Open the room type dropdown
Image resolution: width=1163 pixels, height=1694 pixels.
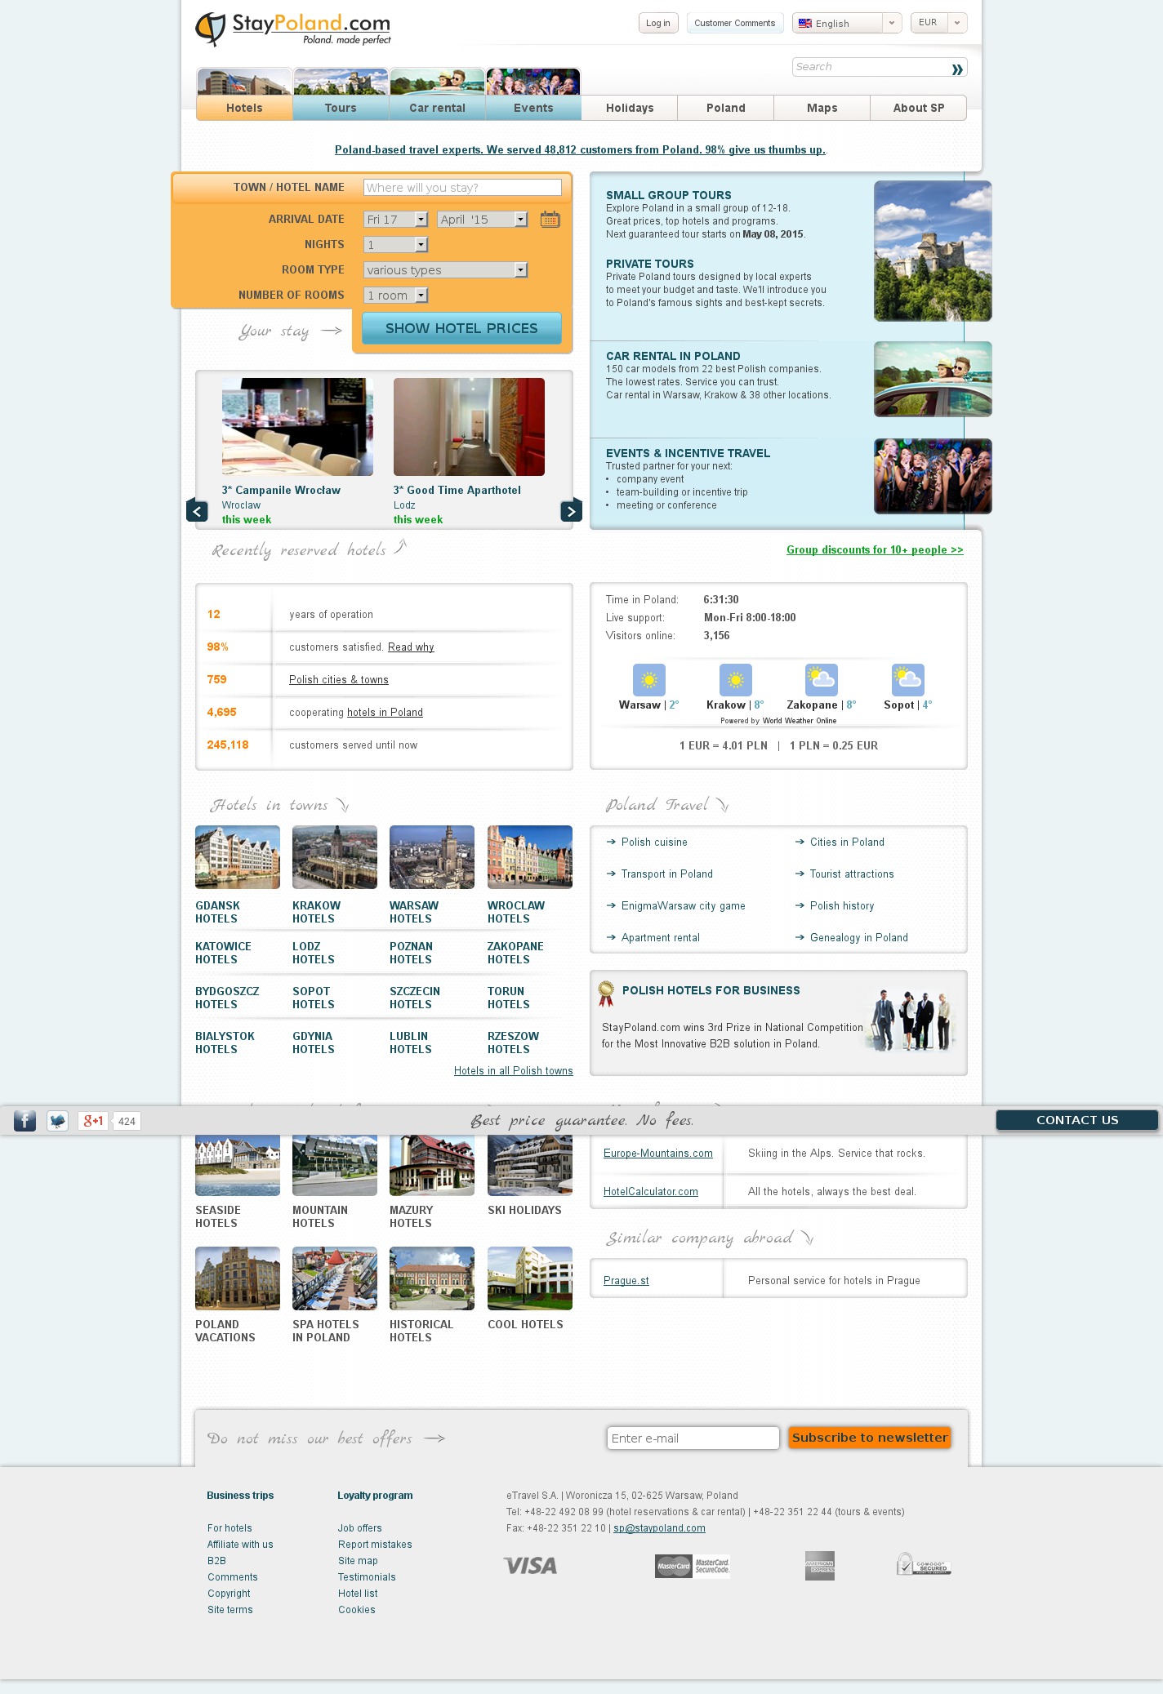coord(445,270)
